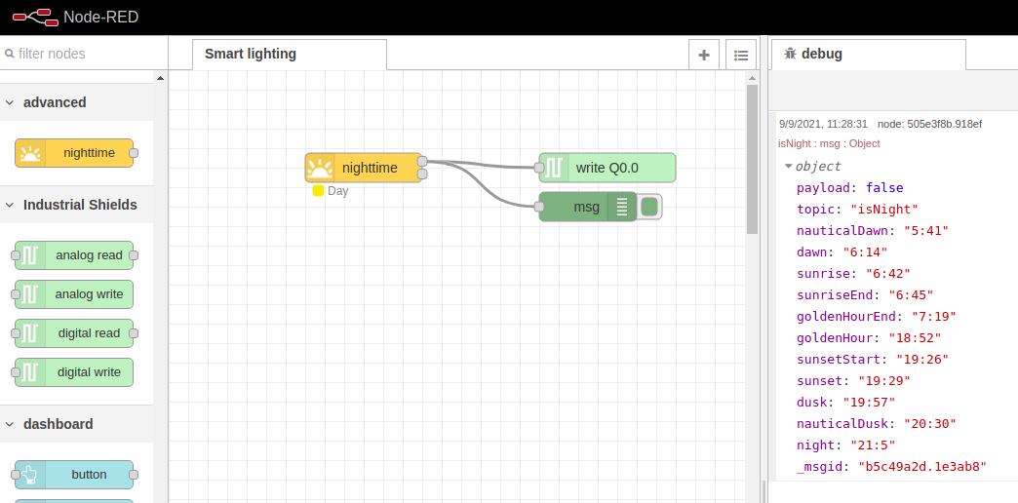The height and width of the screenshot is (503, 1018).
Task: Pick the dashboard button palette node
Action: click(x=74, y=475)
